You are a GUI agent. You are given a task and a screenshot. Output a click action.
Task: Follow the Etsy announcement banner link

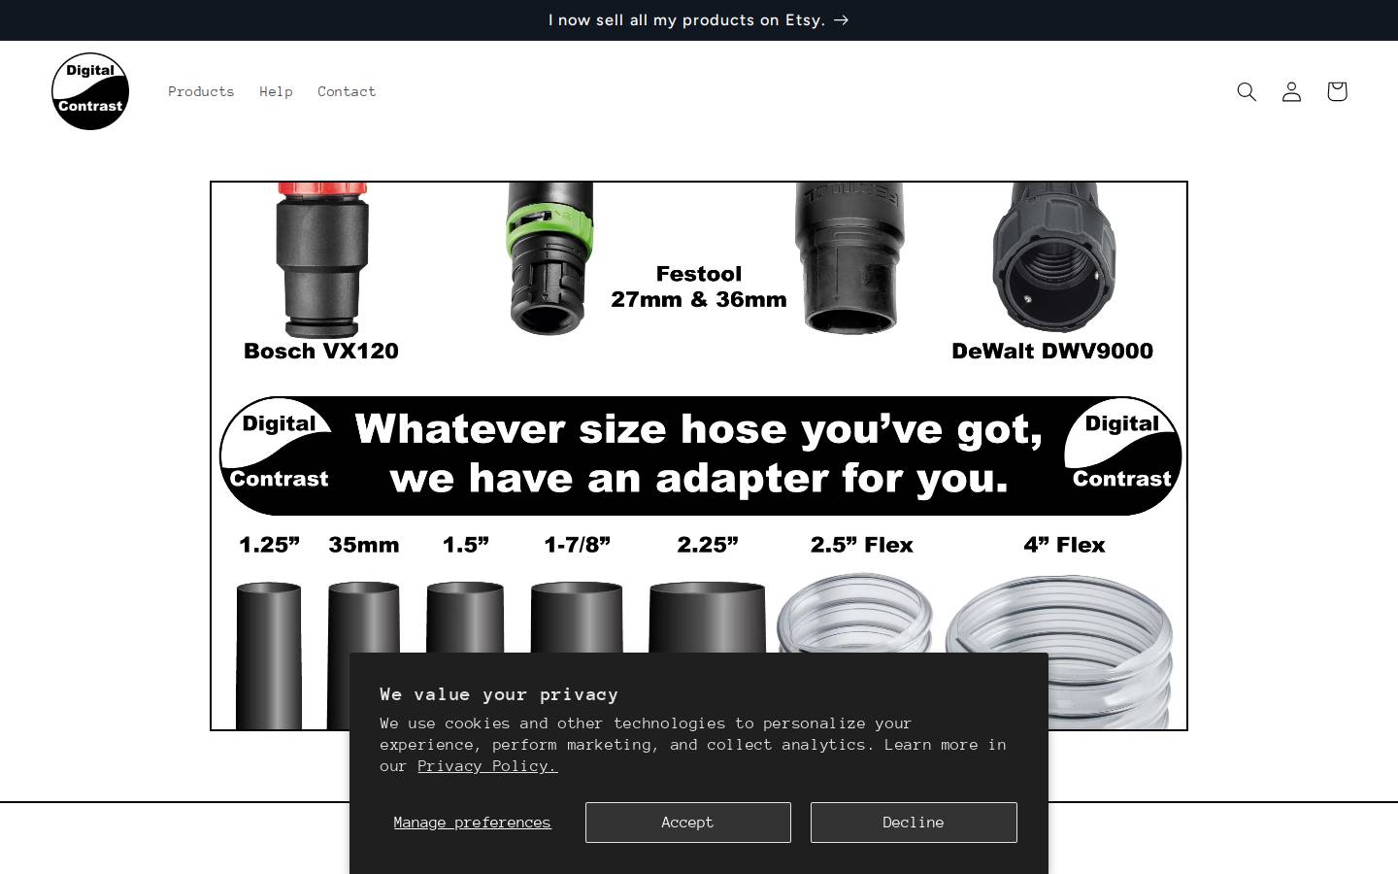(699, 20)
